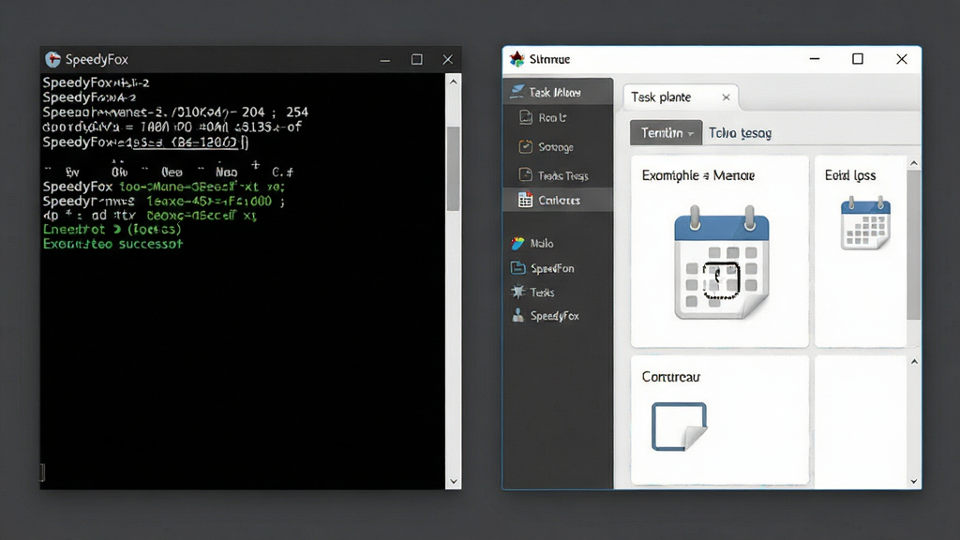The height and width of the screenshot is (540, 960).
Task: Click terminal scrollbar down arrow in SpeedyFox window
Action: tap(453, 481)
